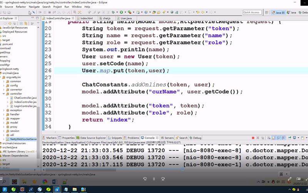Open the Snippets view tab
Viewport: 308px width, 193px height.
tap(115, 138)
